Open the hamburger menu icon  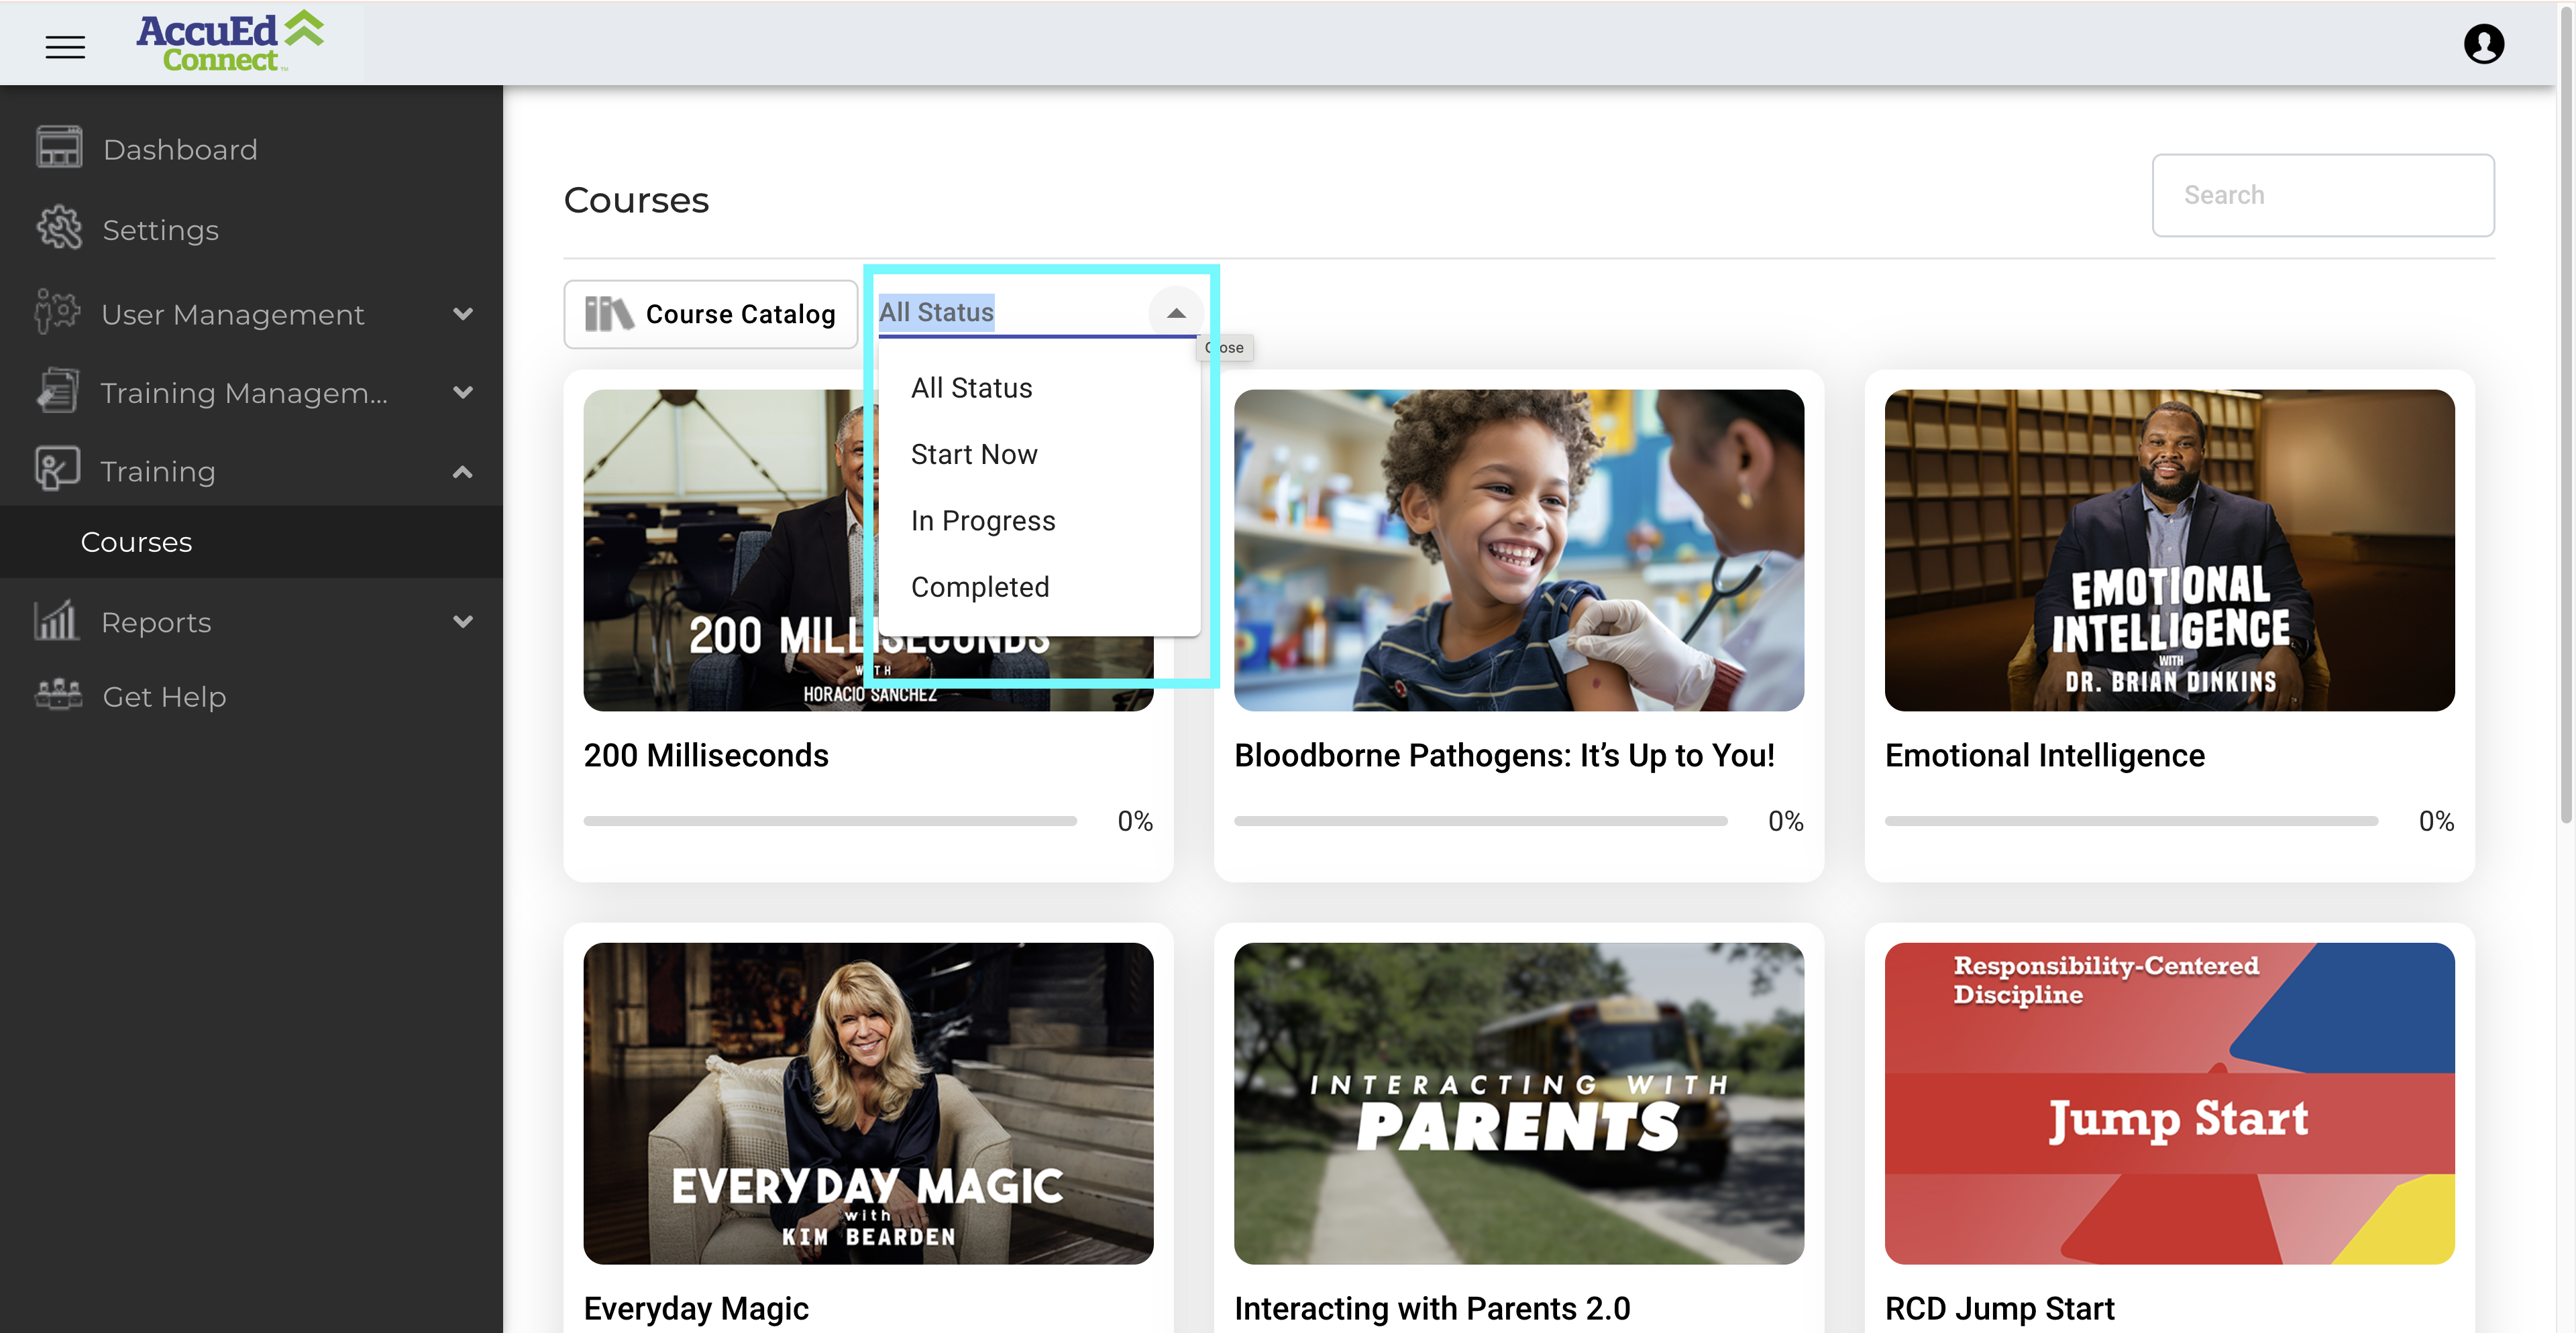pyautogui.click(x=65, y=46)
